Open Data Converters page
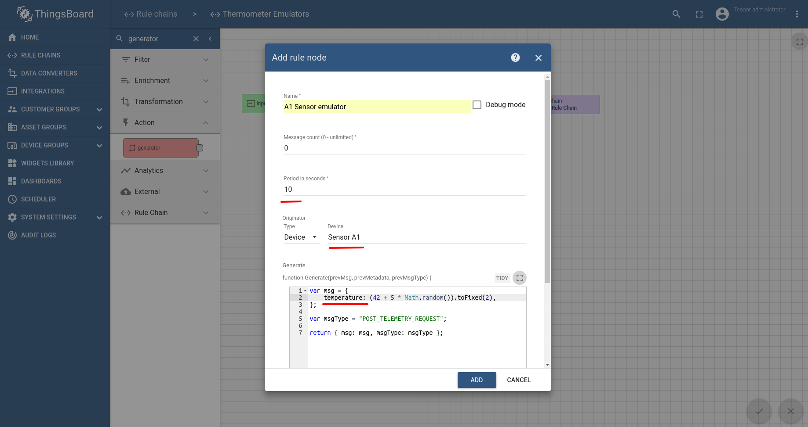This screenshot has width=808, height=427. (x=55, y=73)
